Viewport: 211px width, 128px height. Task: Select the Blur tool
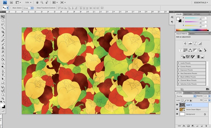coord(3,63)
